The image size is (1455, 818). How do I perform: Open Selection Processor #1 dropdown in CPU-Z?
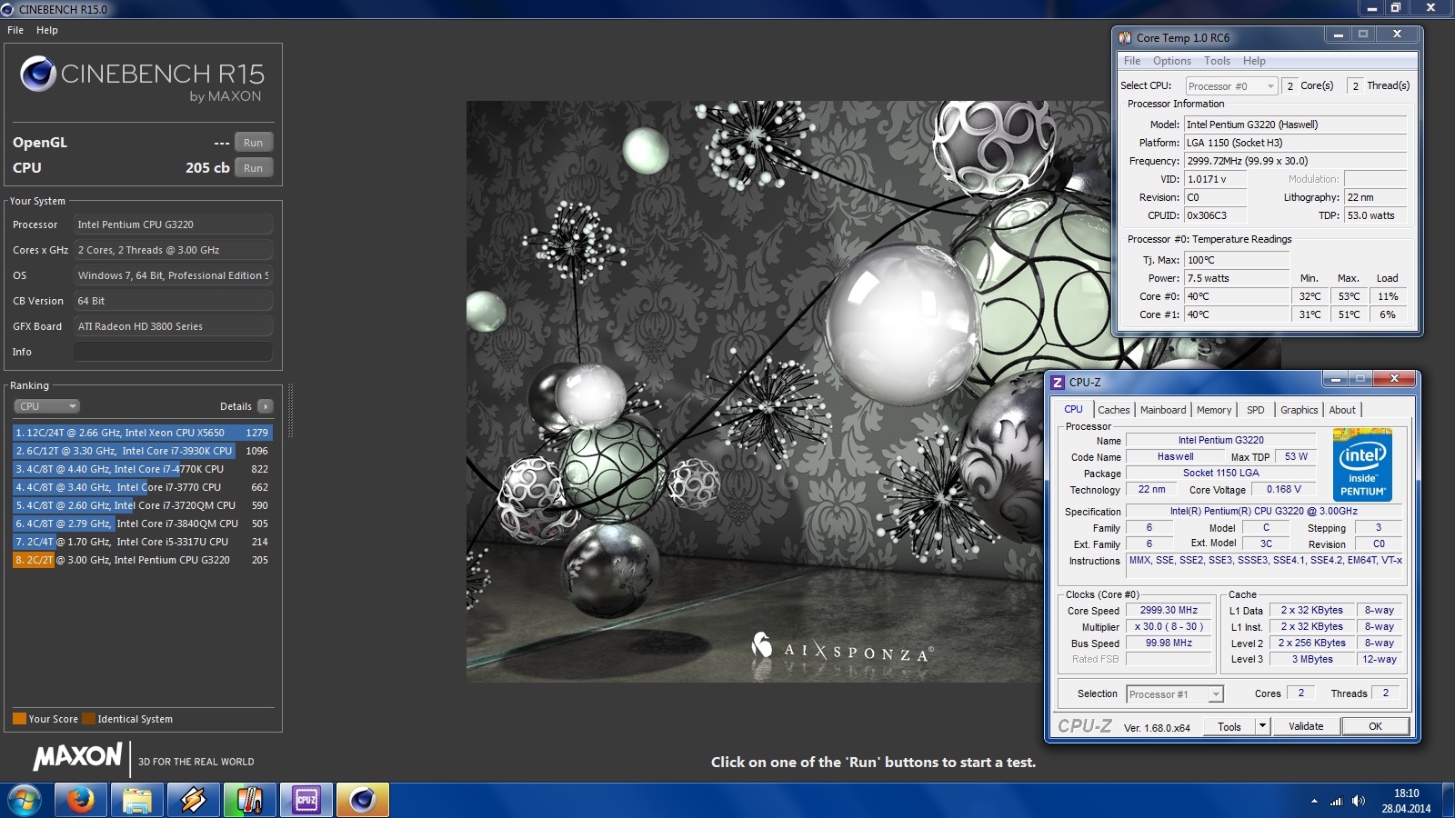pyautogui.click(x=1175, y=694)
